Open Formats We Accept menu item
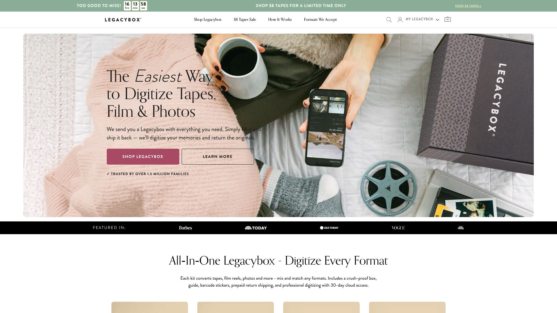 click(320, 20)
